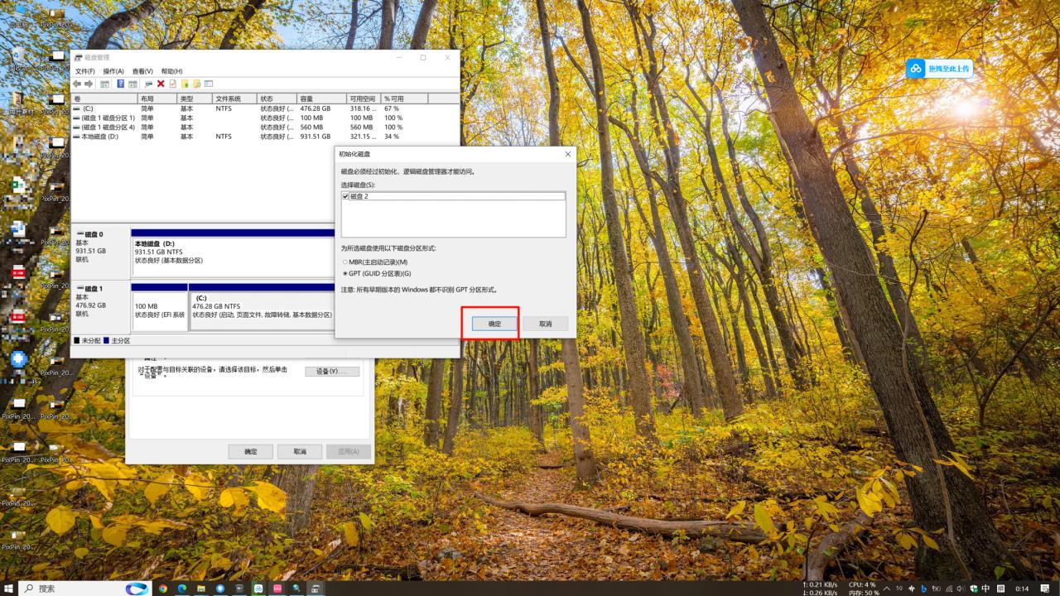Sort by the 卷 column header
1060x596 pixels.
(x=104, y=99)
